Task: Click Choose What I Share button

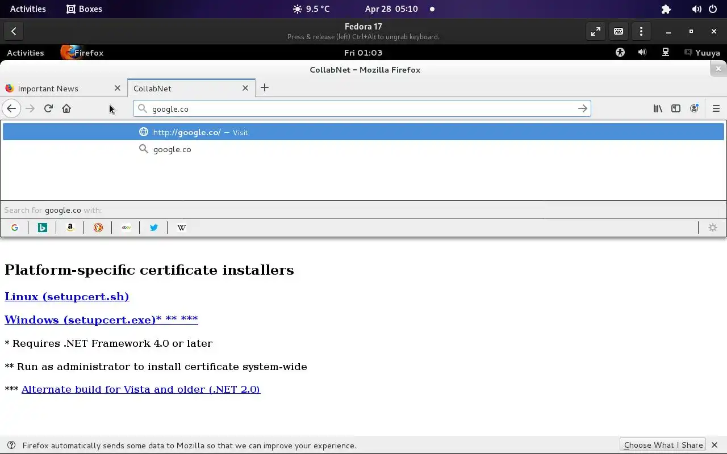Action: point(663,445)
